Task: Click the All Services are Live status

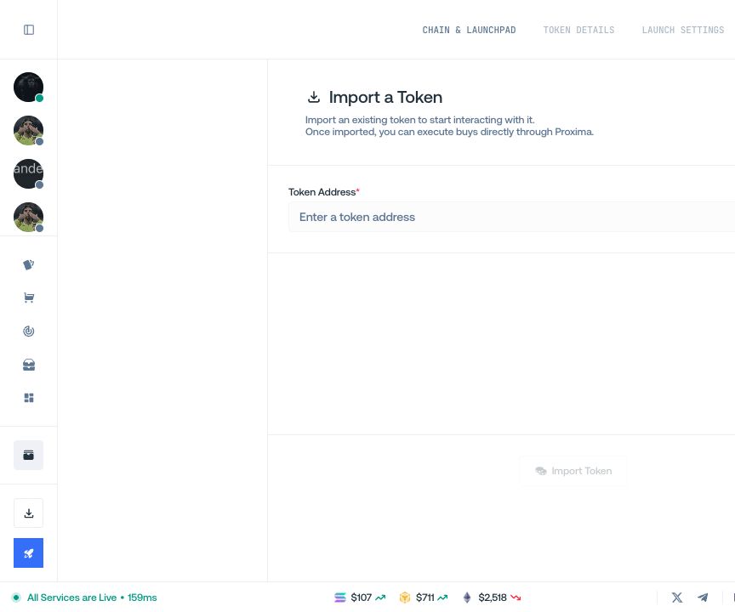Action: point(84,598)
